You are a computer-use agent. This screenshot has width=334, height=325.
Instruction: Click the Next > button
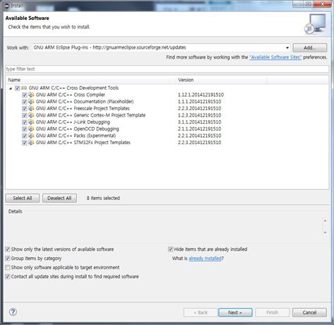235,312
